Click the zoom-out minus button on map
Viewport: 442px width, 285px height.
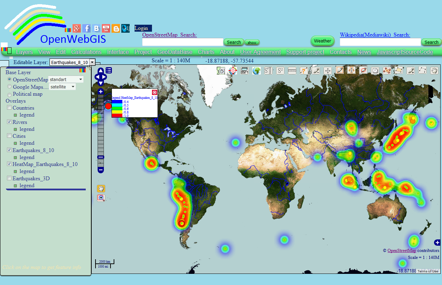click(x=101, y=170)
